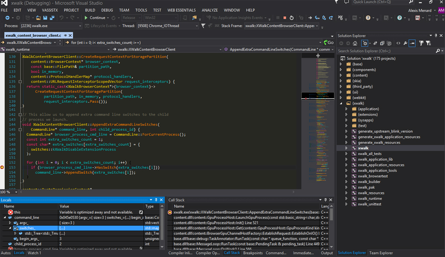The height and width of the screenshot is (257, 445).
Task: Switch to the Watch 1 tab
Action: tap(34, 253)
